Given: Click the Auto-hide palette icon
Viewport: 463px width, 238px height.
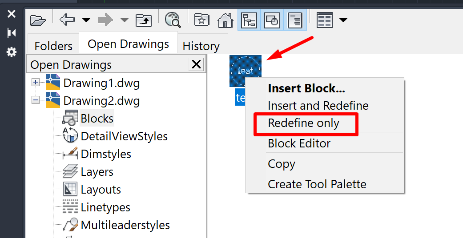Looking at the screenshot, I should (12, 33).
